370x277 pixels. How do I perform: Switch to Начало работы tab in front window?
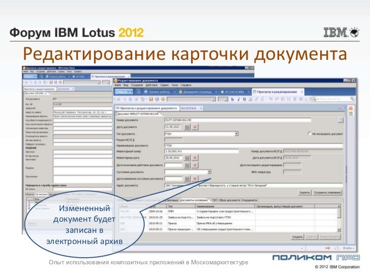[159, 92]
